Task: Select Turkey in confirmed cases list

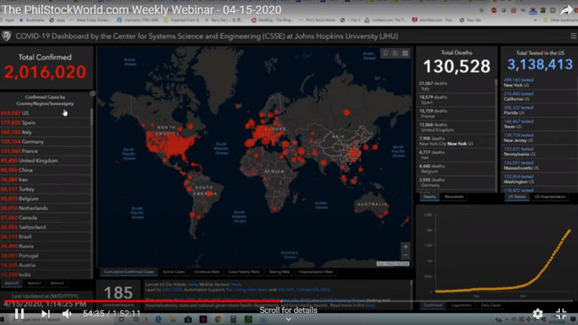Action: pos(45,189)
